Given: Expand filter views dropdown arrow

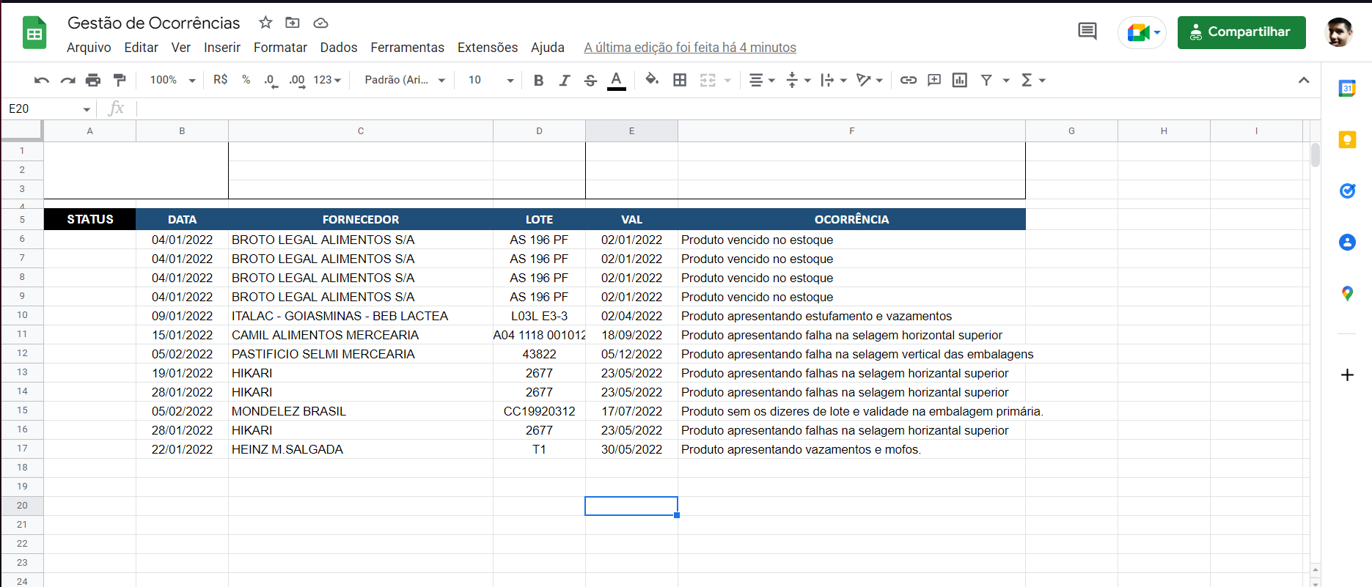Looking at the screenshot, I should pyautogui.click(x=1006, y=80).
